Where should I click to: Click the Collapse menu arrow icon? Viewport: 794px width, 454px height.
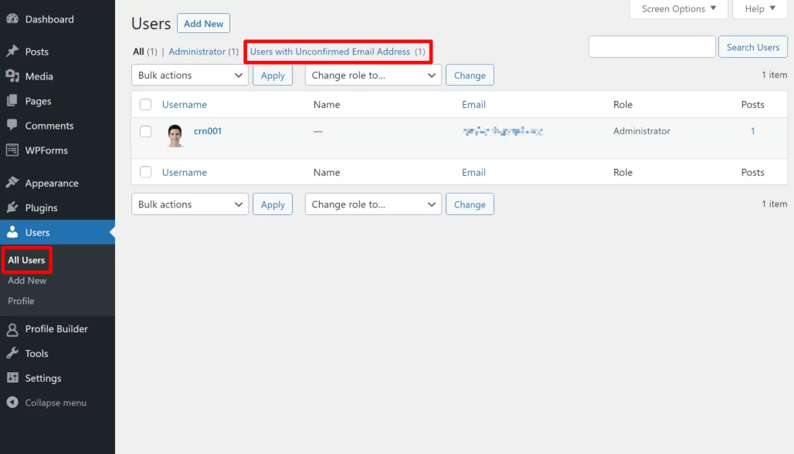point(12,403)
